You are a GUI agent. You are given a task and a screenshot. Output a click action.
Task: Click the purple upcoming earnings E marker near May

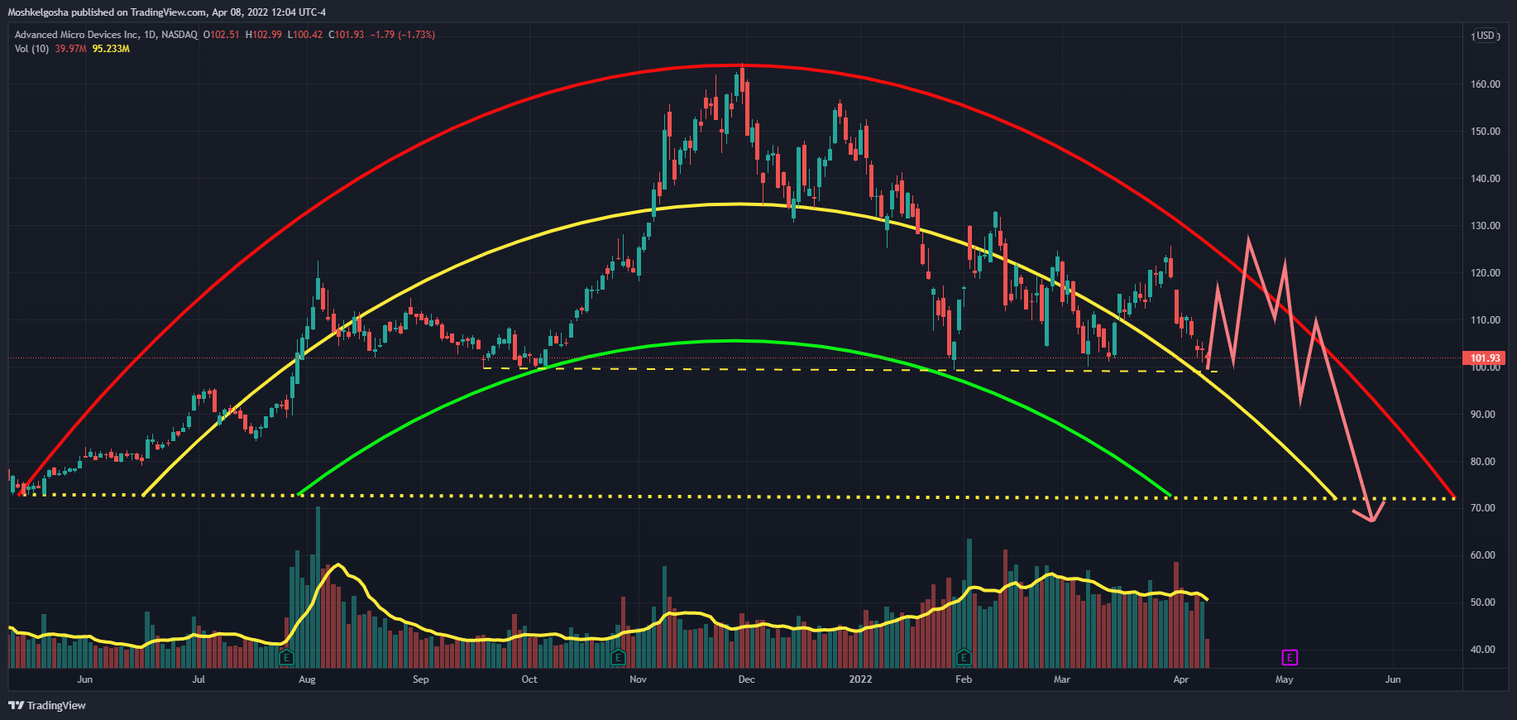(1290, 658)
